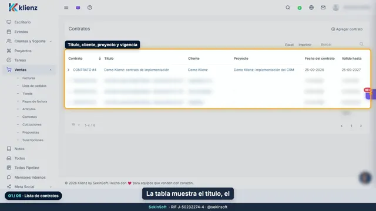Open the user avatar in top bar
Screen dimensions: 376x211
pos(335,8)
